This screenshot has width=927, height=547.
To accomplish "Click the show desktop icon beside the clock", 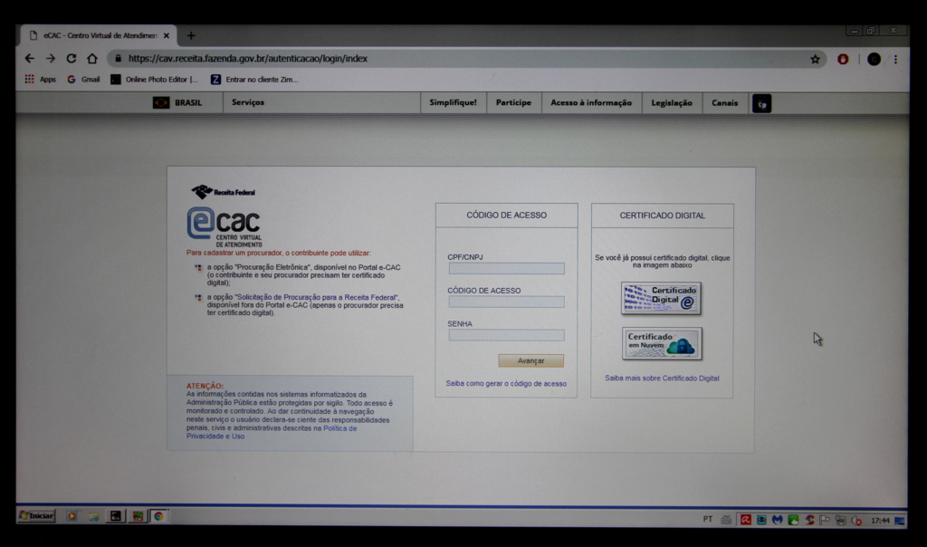I will point(900,521).
